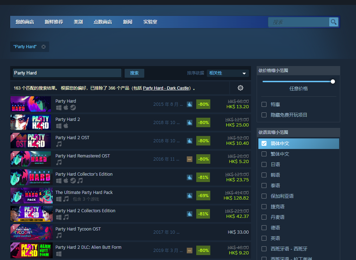Open the 实验室 labs tab

(150, 22)
